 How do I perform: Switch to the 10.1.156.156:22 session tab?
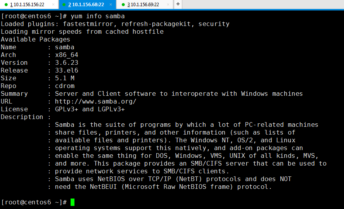(29, 5)
